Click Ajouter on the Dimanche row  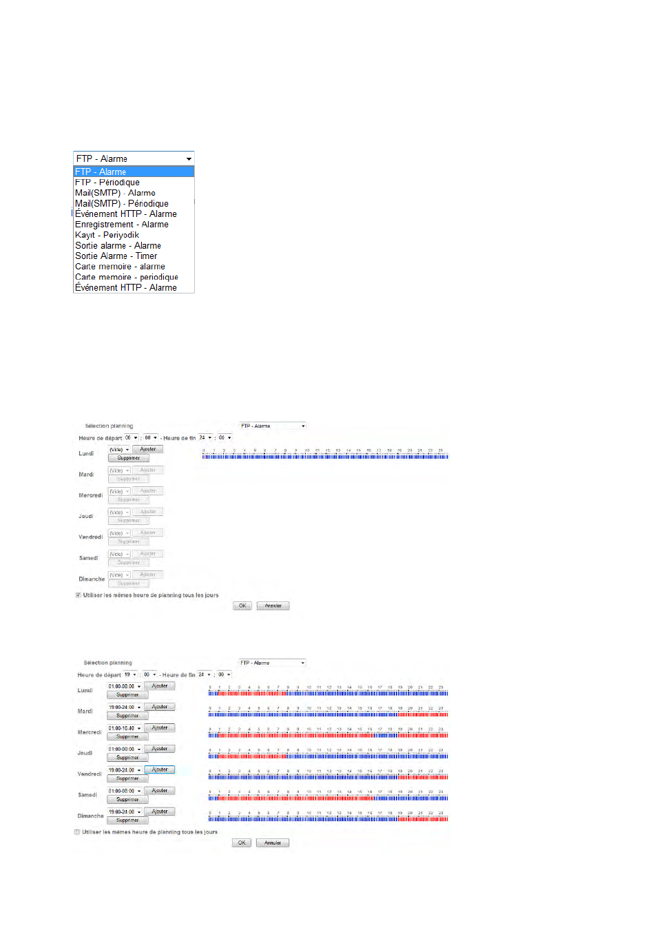[160, 812]
